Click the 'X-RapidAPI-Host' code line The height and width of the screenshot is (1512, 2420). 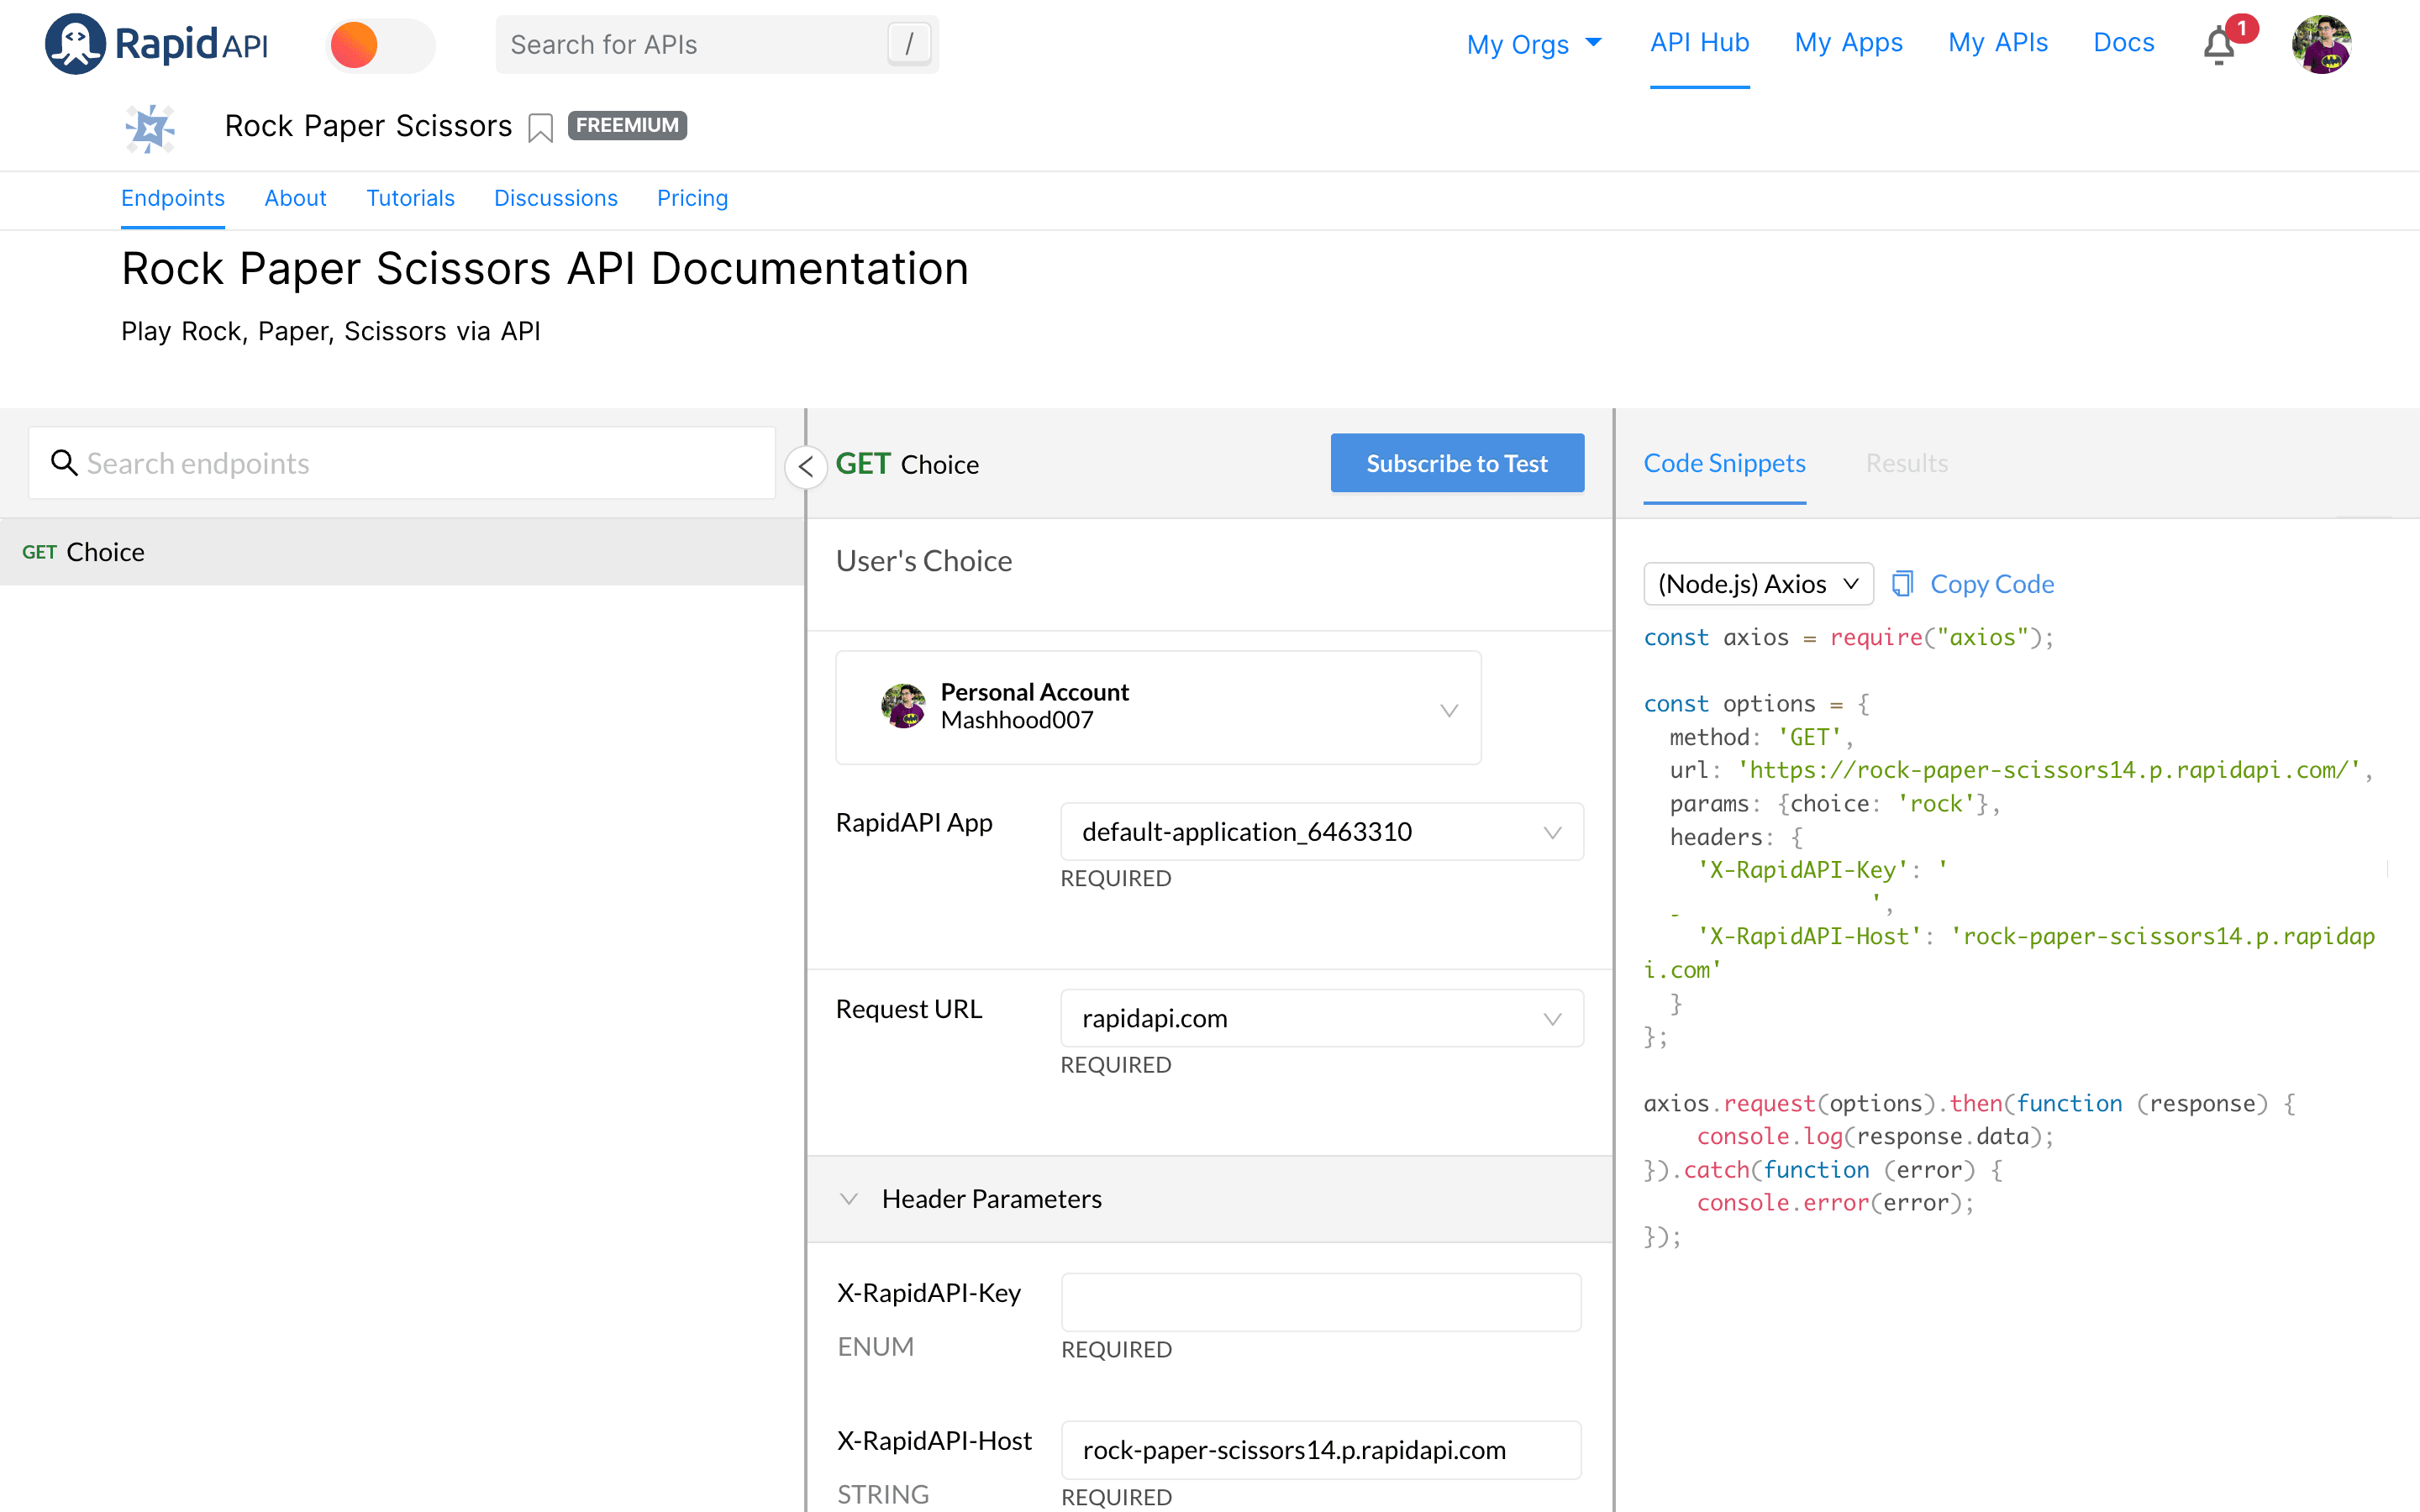2008,953
